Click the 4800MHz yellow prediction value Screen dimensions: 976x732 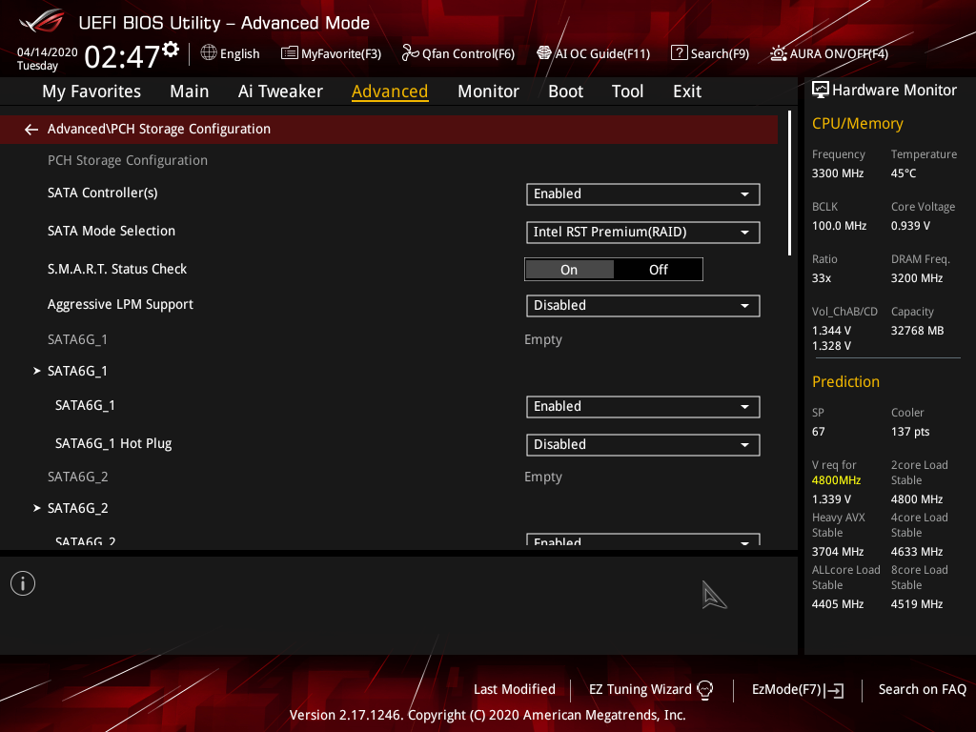[836, 480]
